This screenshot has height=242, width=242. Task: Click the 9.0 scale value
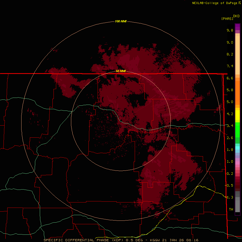coord(230,42)
